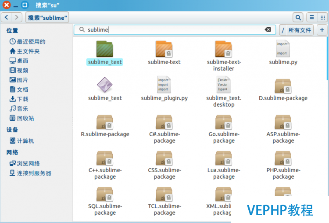Click the sublime_plugin.py file name

coord(164,98)
